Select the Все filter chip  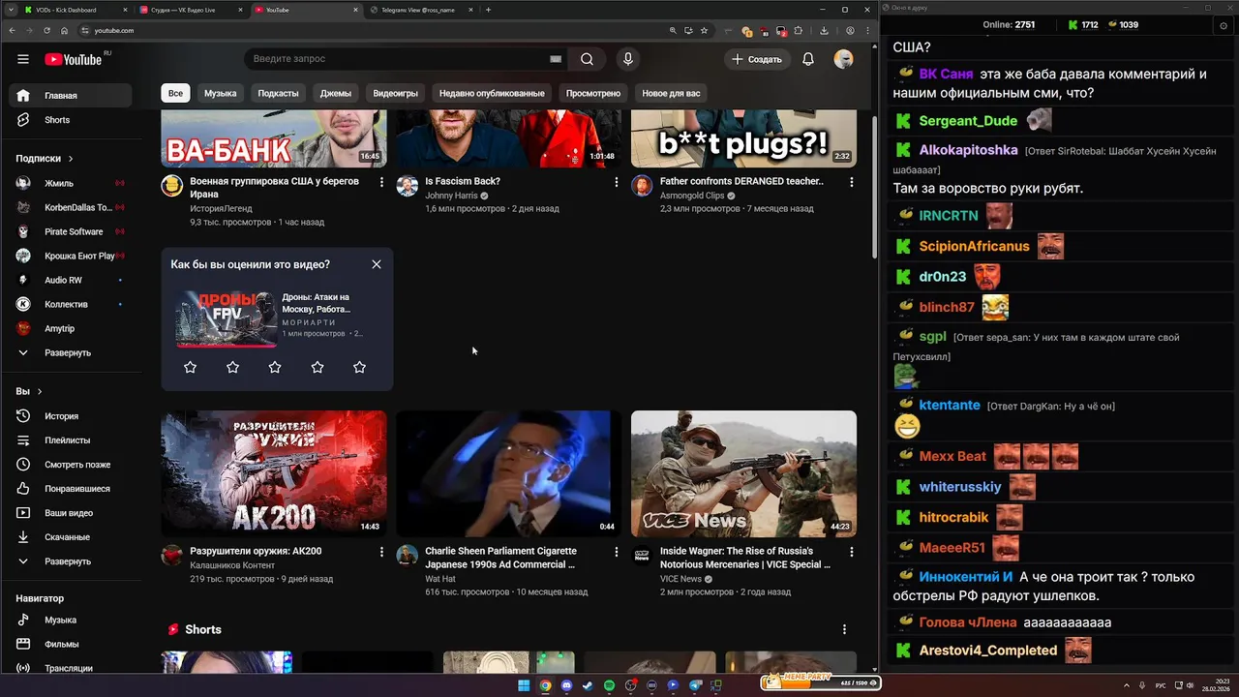click(175, 93)
